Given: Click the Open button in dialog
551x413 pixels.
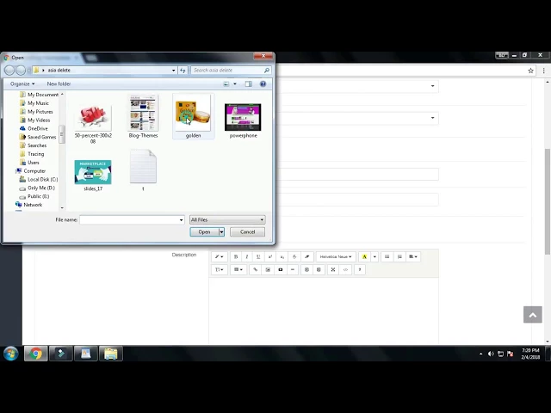Looking at the screenshot, I should pyautogui.click(x=204, y=231).
